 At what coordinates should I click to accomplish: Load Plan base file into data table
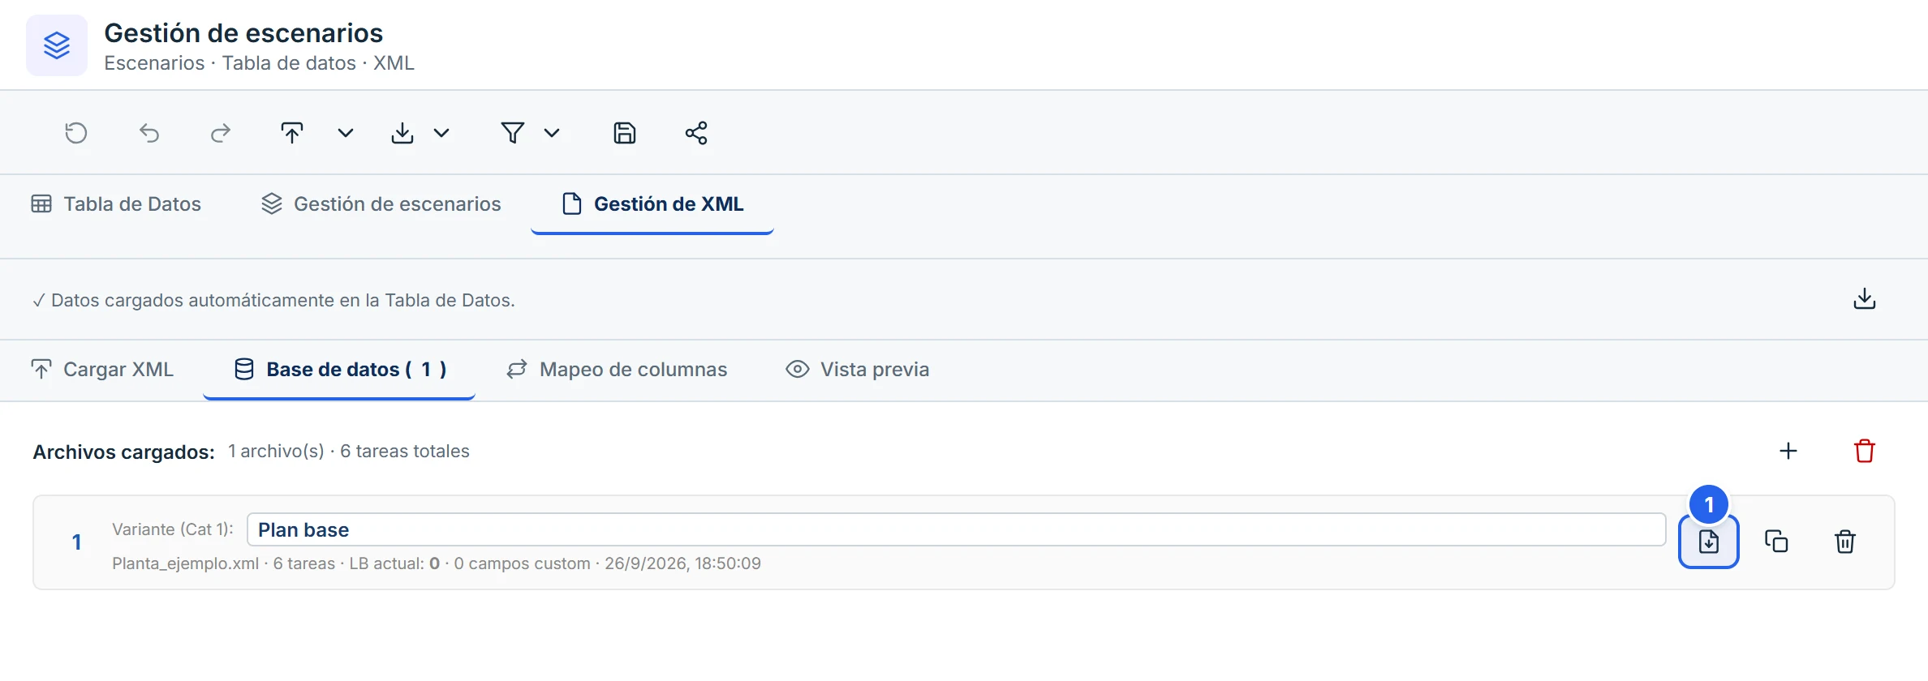click(x=1709, y=542)
